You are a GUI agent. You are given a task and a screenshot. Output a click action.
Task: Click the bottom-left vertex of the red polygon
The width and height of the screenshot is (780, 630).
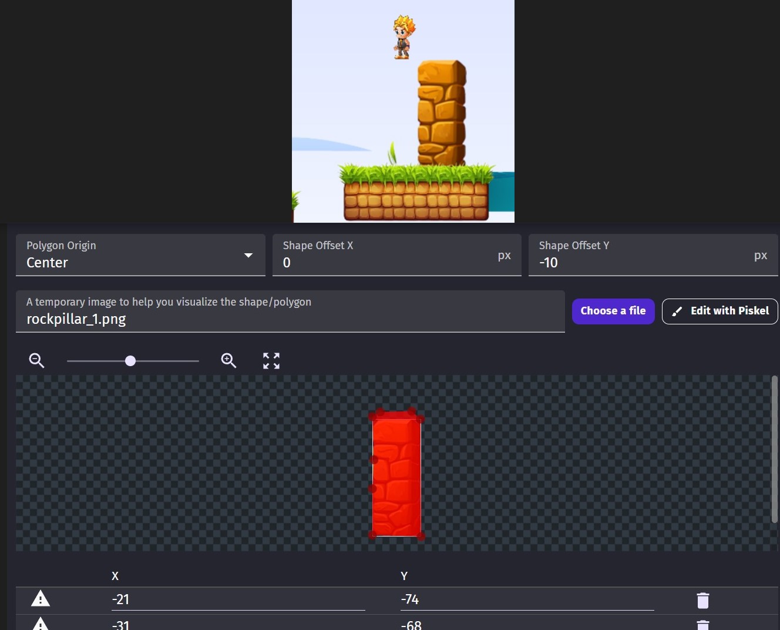pyautogui.click(x=372, y=535)
